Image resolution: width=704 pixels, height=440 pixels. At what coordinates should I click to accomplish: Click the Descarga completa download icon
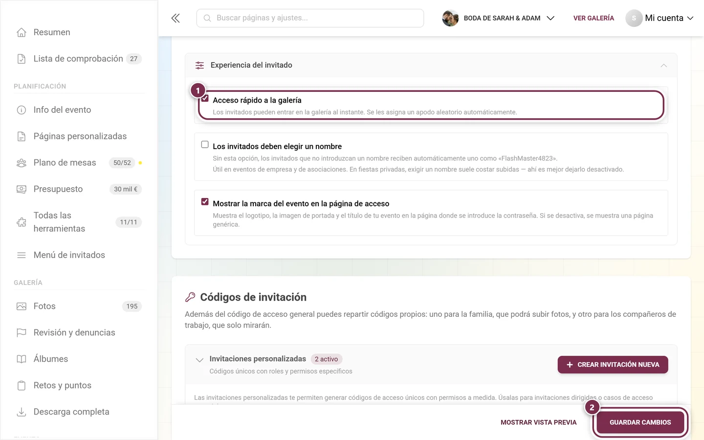22,412
